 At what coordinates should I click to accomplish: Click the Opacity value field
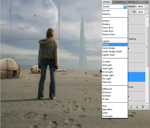point(140,6)
